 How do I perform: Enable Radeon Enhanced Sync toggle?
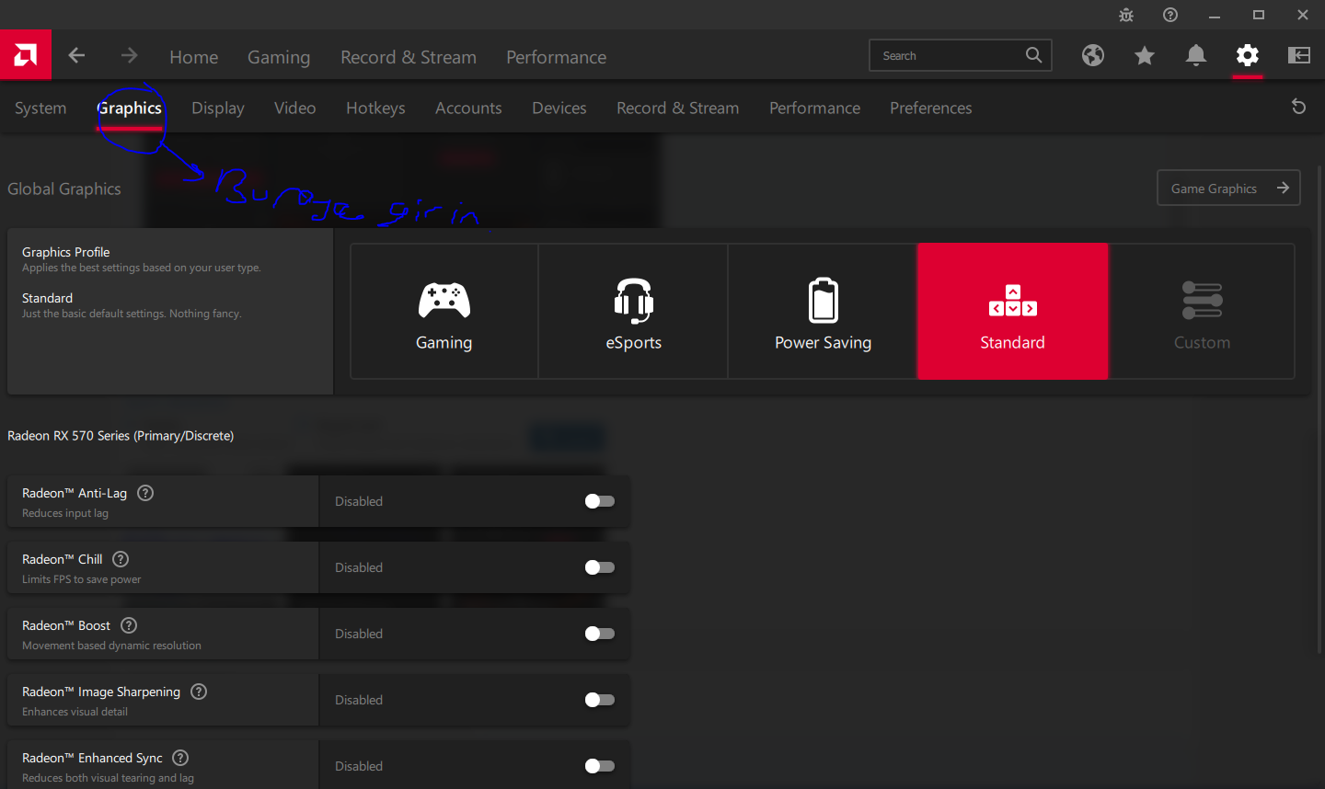click(600, 766)
